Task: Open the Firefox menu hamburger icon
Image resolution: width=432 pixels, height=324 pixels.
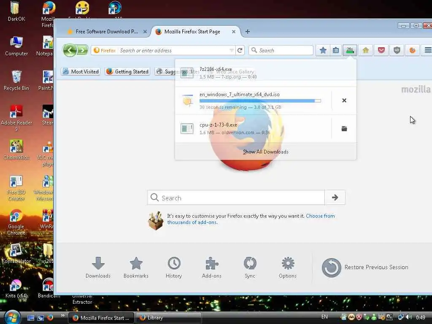Action: pyautogui.click(x=428, y=50)
